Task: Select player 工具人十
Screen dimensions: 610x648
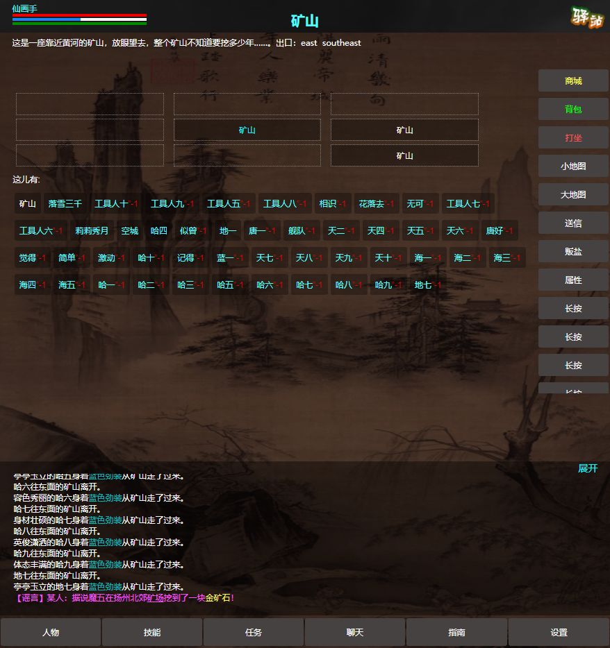Action: tap(116, 204)
